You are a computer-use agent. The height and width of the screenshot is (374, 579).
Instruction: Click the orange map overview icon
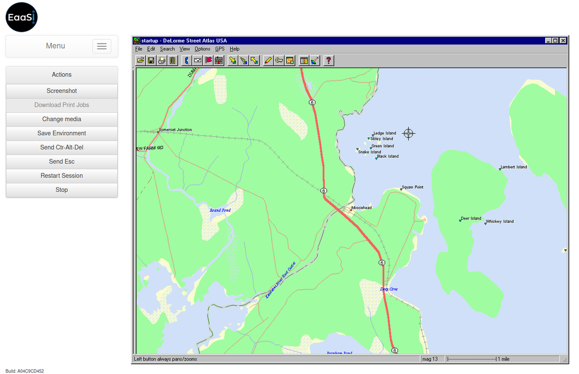pyautogui.click(x=289, y=60)
